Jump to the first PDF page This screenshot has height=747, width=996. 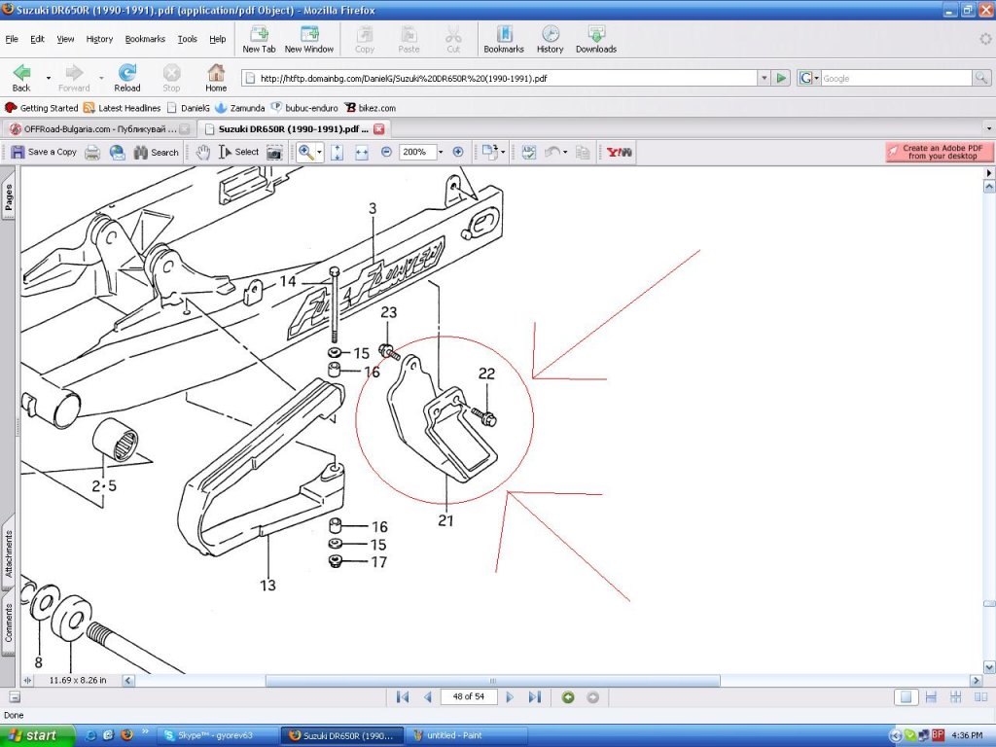402,697
